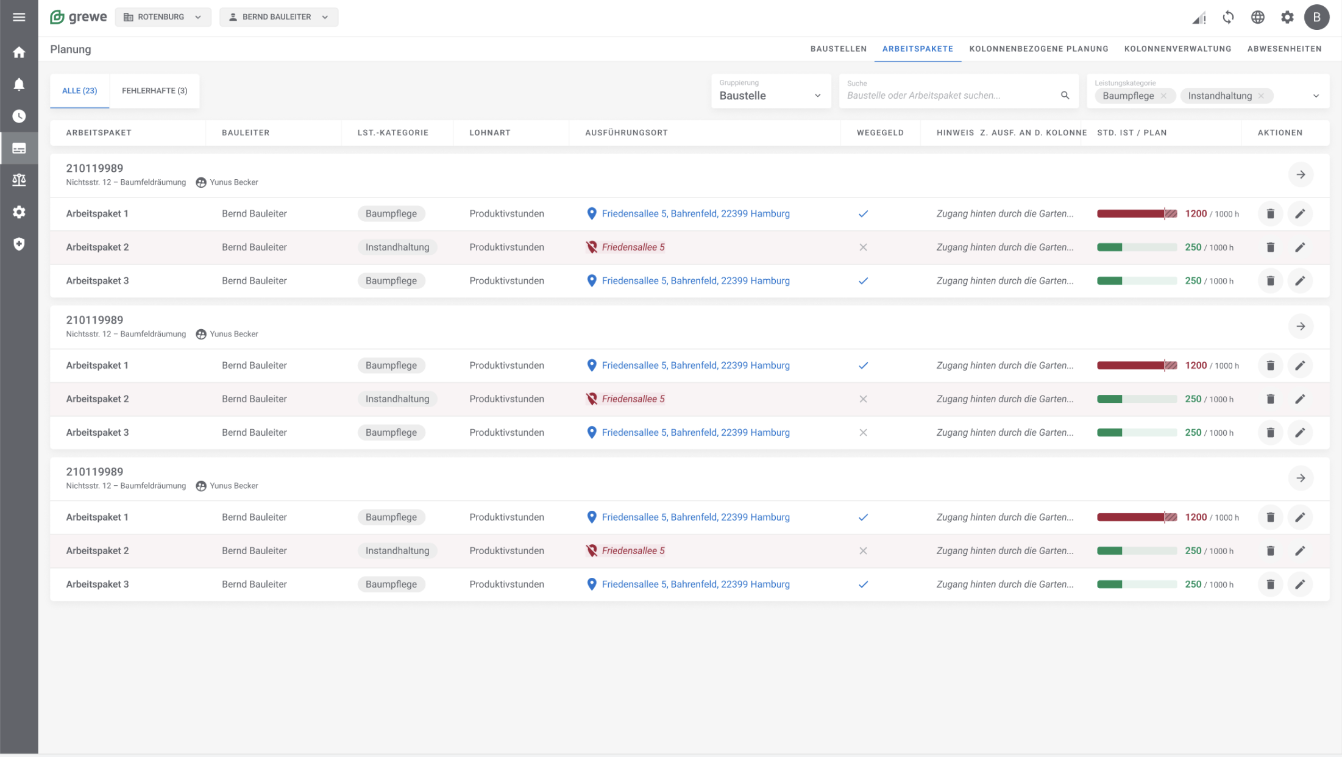
Task: Open the globe language icon
Action: click(x=1257, y=17)
